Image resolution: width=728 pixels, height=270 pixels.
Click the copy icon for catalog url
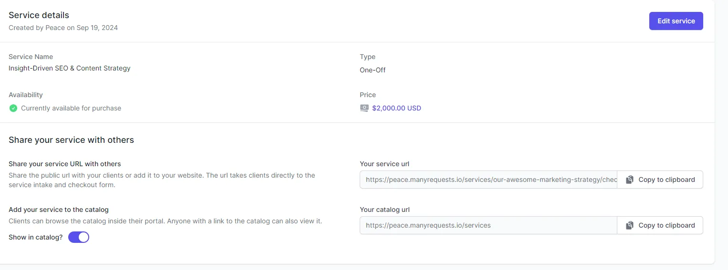(x=630, y=225)
